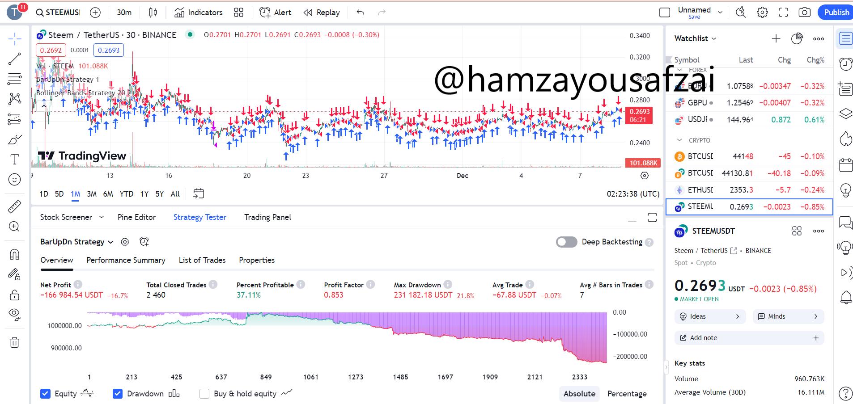Open the layout setup grid icon
Screen dimensions: 853x404
click(x=239, y=13)
